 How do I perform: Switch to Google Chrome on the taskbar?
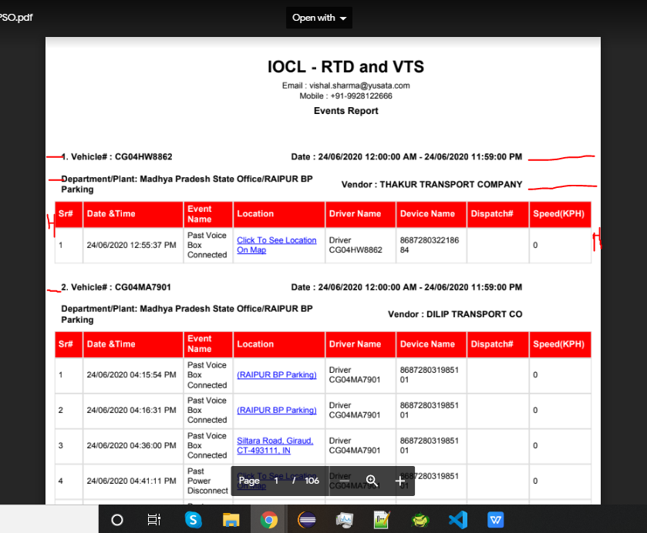point(269,520)
